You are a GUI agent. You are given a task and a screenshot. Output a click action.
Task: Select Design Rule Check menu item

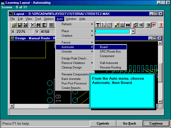point(75,58)
